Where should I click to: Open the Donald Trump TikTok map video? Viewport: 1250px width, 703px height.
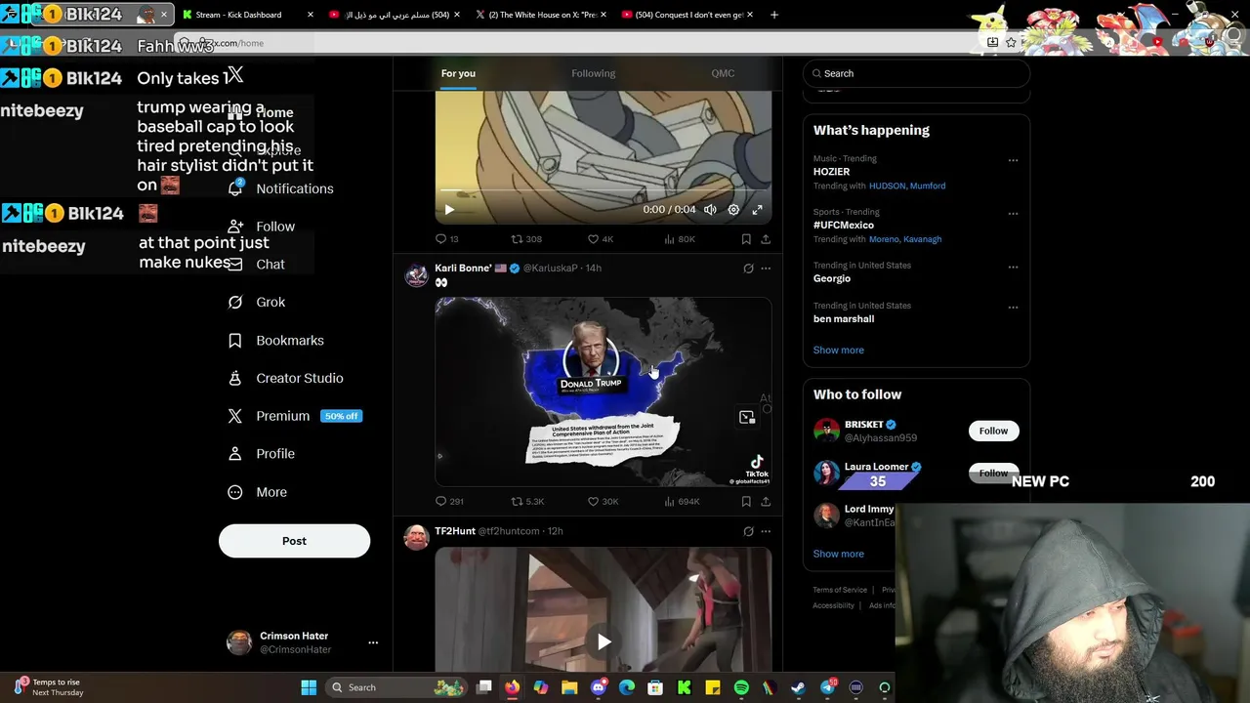(603, 392)
